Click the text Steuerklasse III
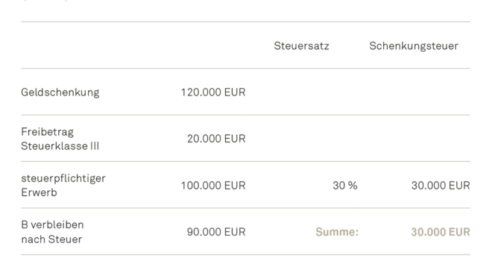 [x=60, y=146]
